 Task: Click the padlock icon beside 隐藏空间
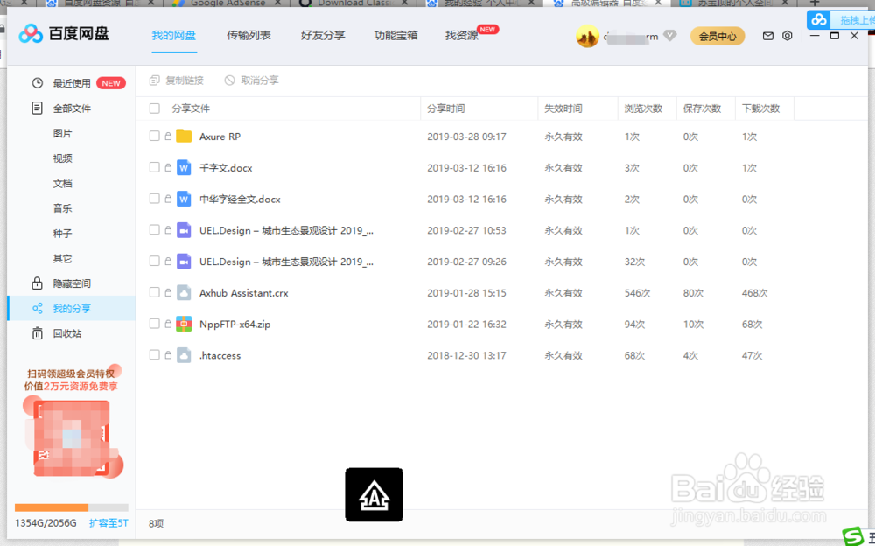pos(37,283)
